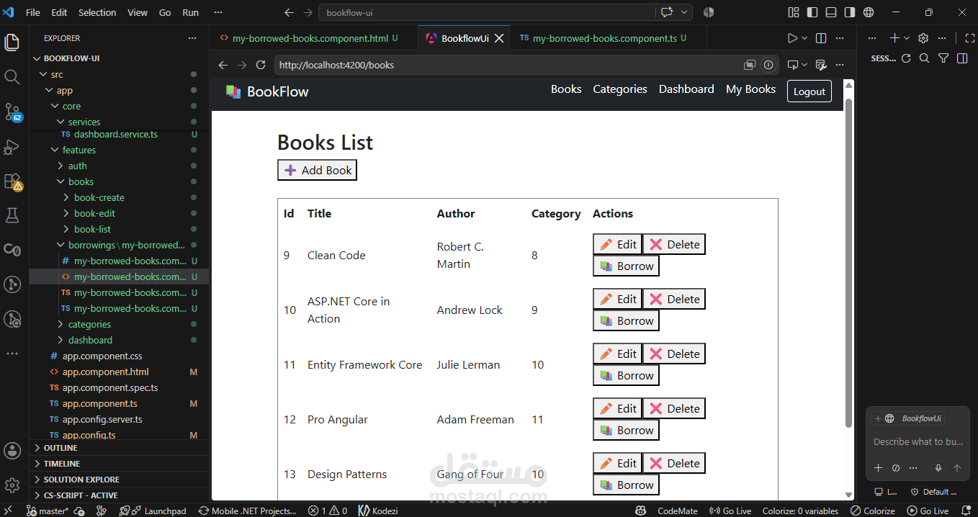Viewport: 978px width, 517px height.
Task: Open browser developer tools icon
Action: pyautogui.click(x=820, y=65)
